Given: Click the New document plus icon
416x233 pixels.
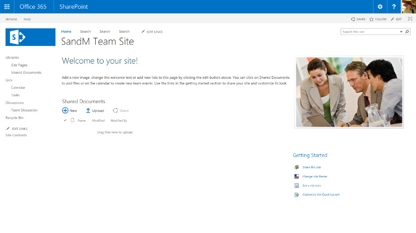Looking at the screenshot, I should pos(65,111).
